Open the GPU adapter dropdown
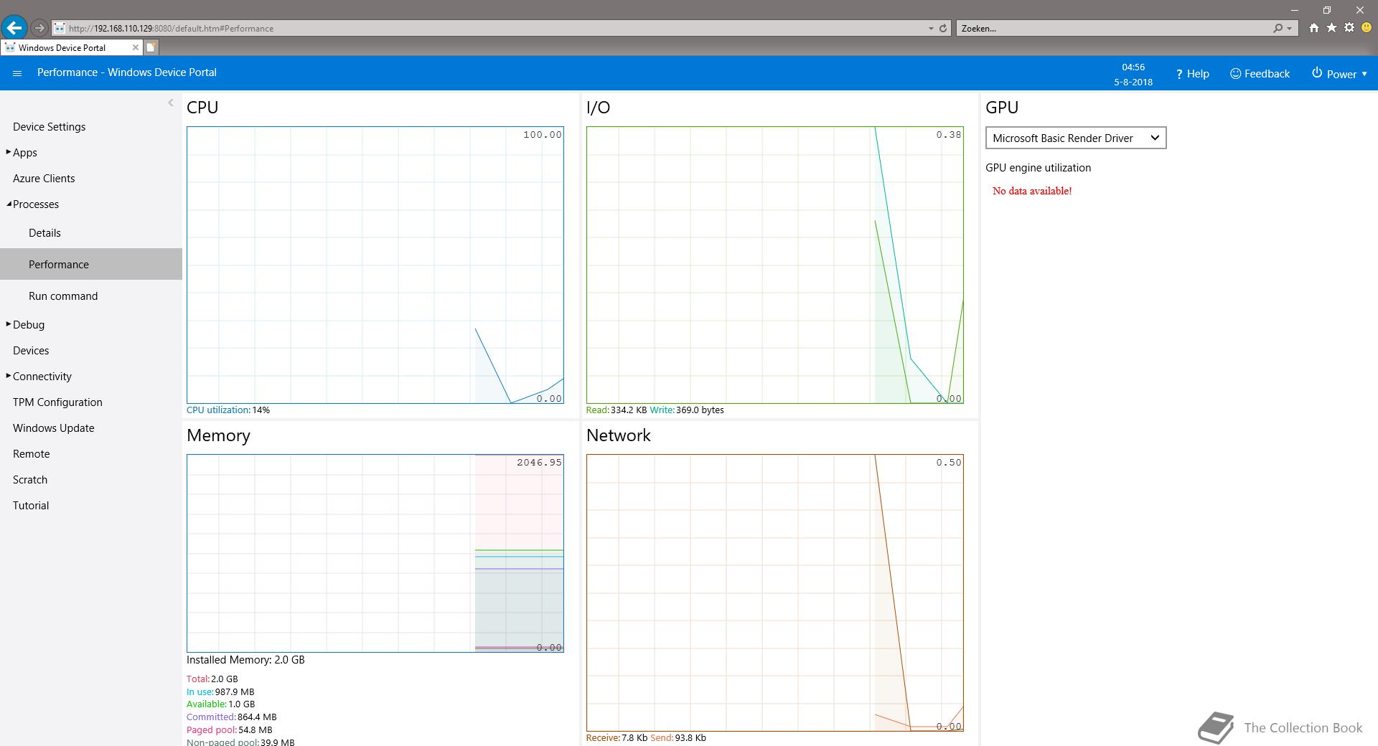This screenshot has width=1378, height=746. point(1076,138)
